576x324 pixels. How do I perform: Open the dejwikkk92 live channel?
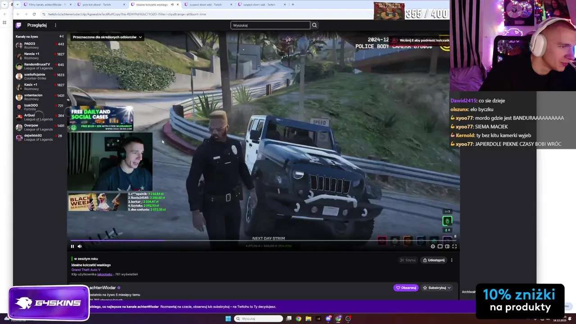pyautogui.click(x=40, y=137)
